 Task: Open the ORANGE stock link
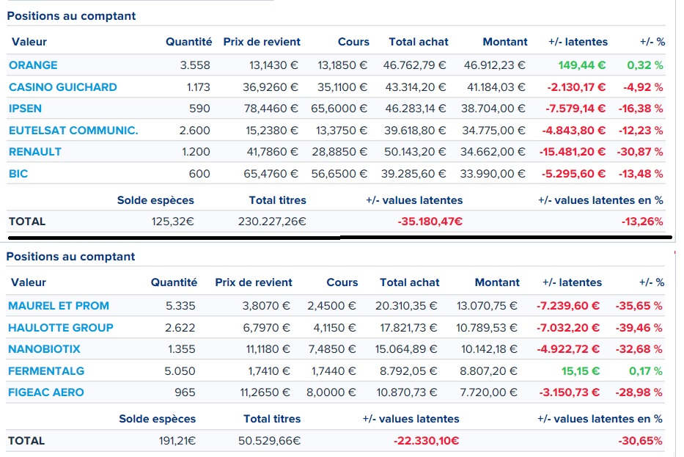click(x=33, y=65)
